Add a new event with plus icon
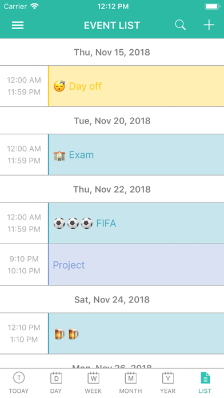224x398 pixels. (x=209, y=25)
